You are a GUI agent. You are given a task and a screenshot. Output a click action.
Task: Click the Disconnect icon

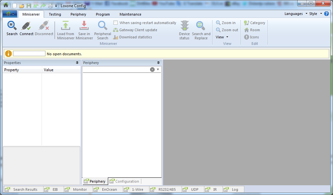[44, 28]
